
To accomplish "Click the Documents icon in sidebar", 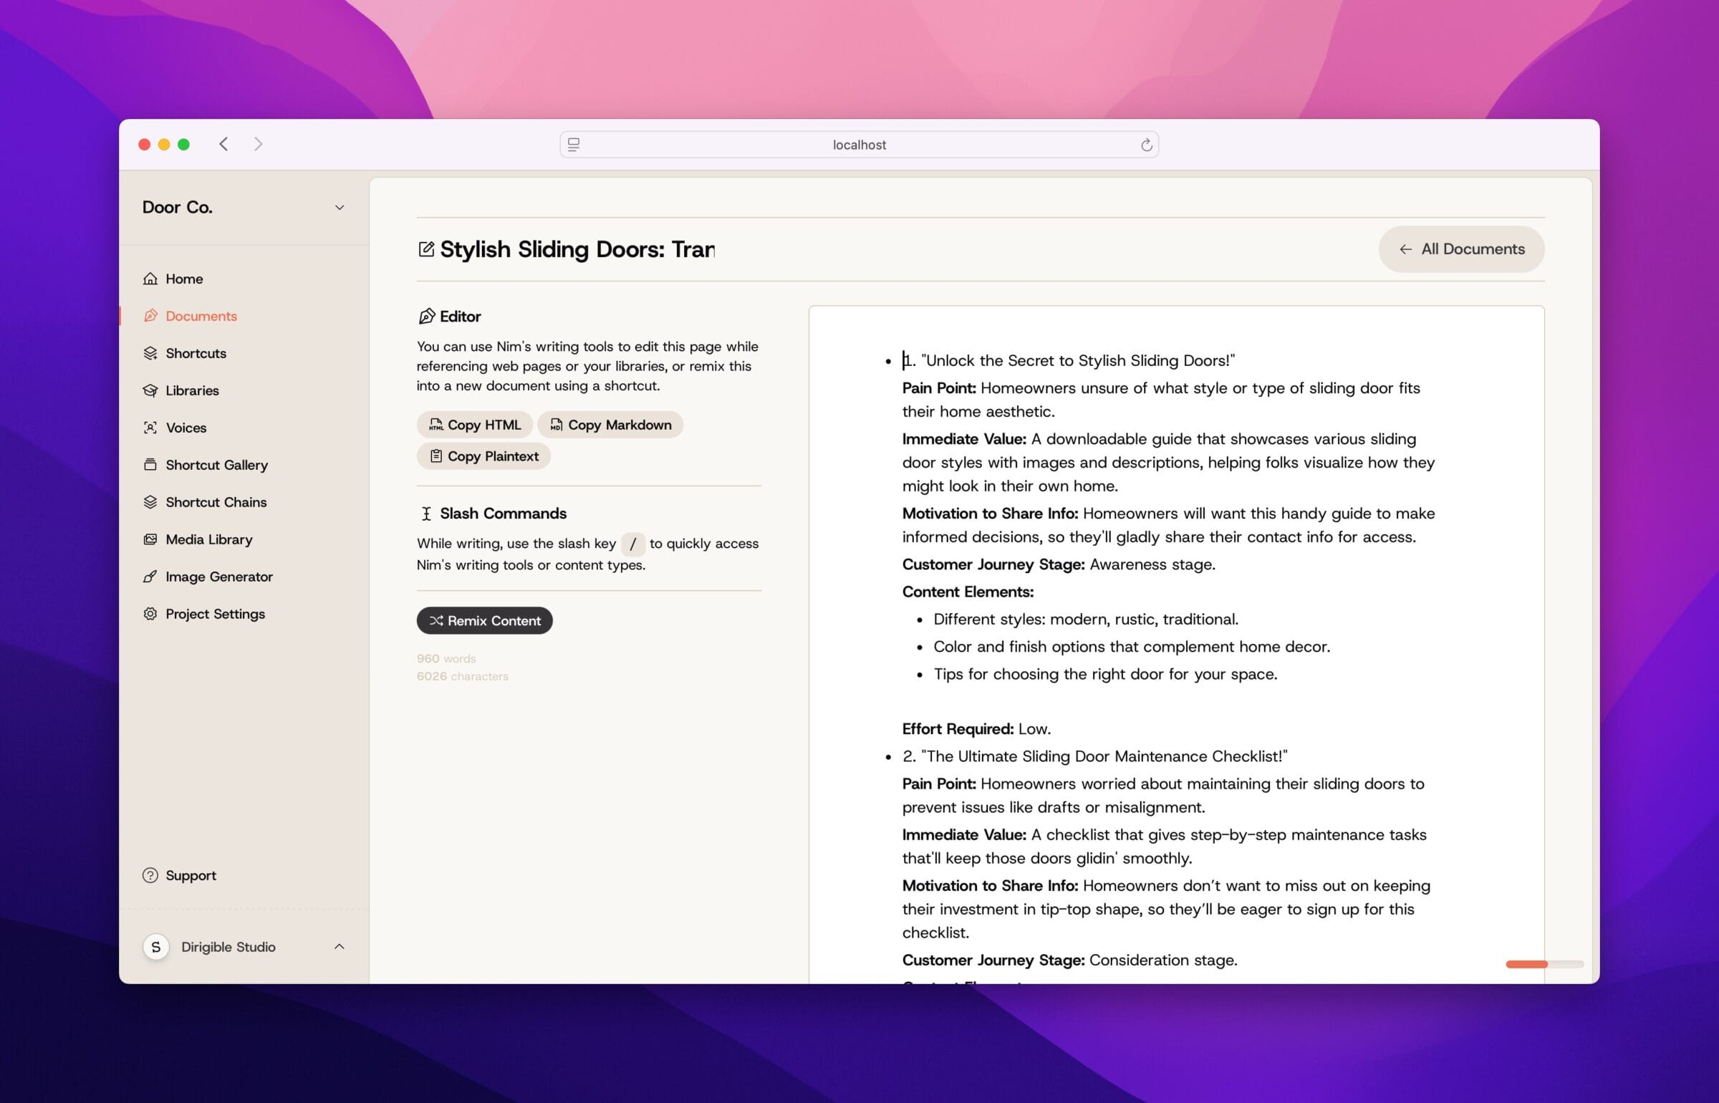I will 149,316.
